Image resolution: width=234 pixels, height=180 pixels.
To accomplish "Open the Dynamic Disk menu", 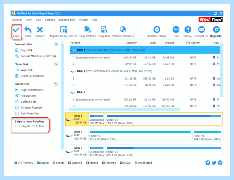I will click(67, 20).
